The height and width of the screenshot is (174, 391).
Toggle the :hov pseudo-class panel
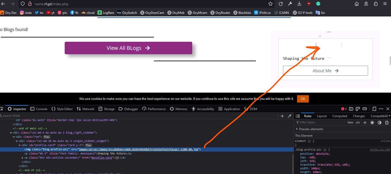tap(350, 122)
